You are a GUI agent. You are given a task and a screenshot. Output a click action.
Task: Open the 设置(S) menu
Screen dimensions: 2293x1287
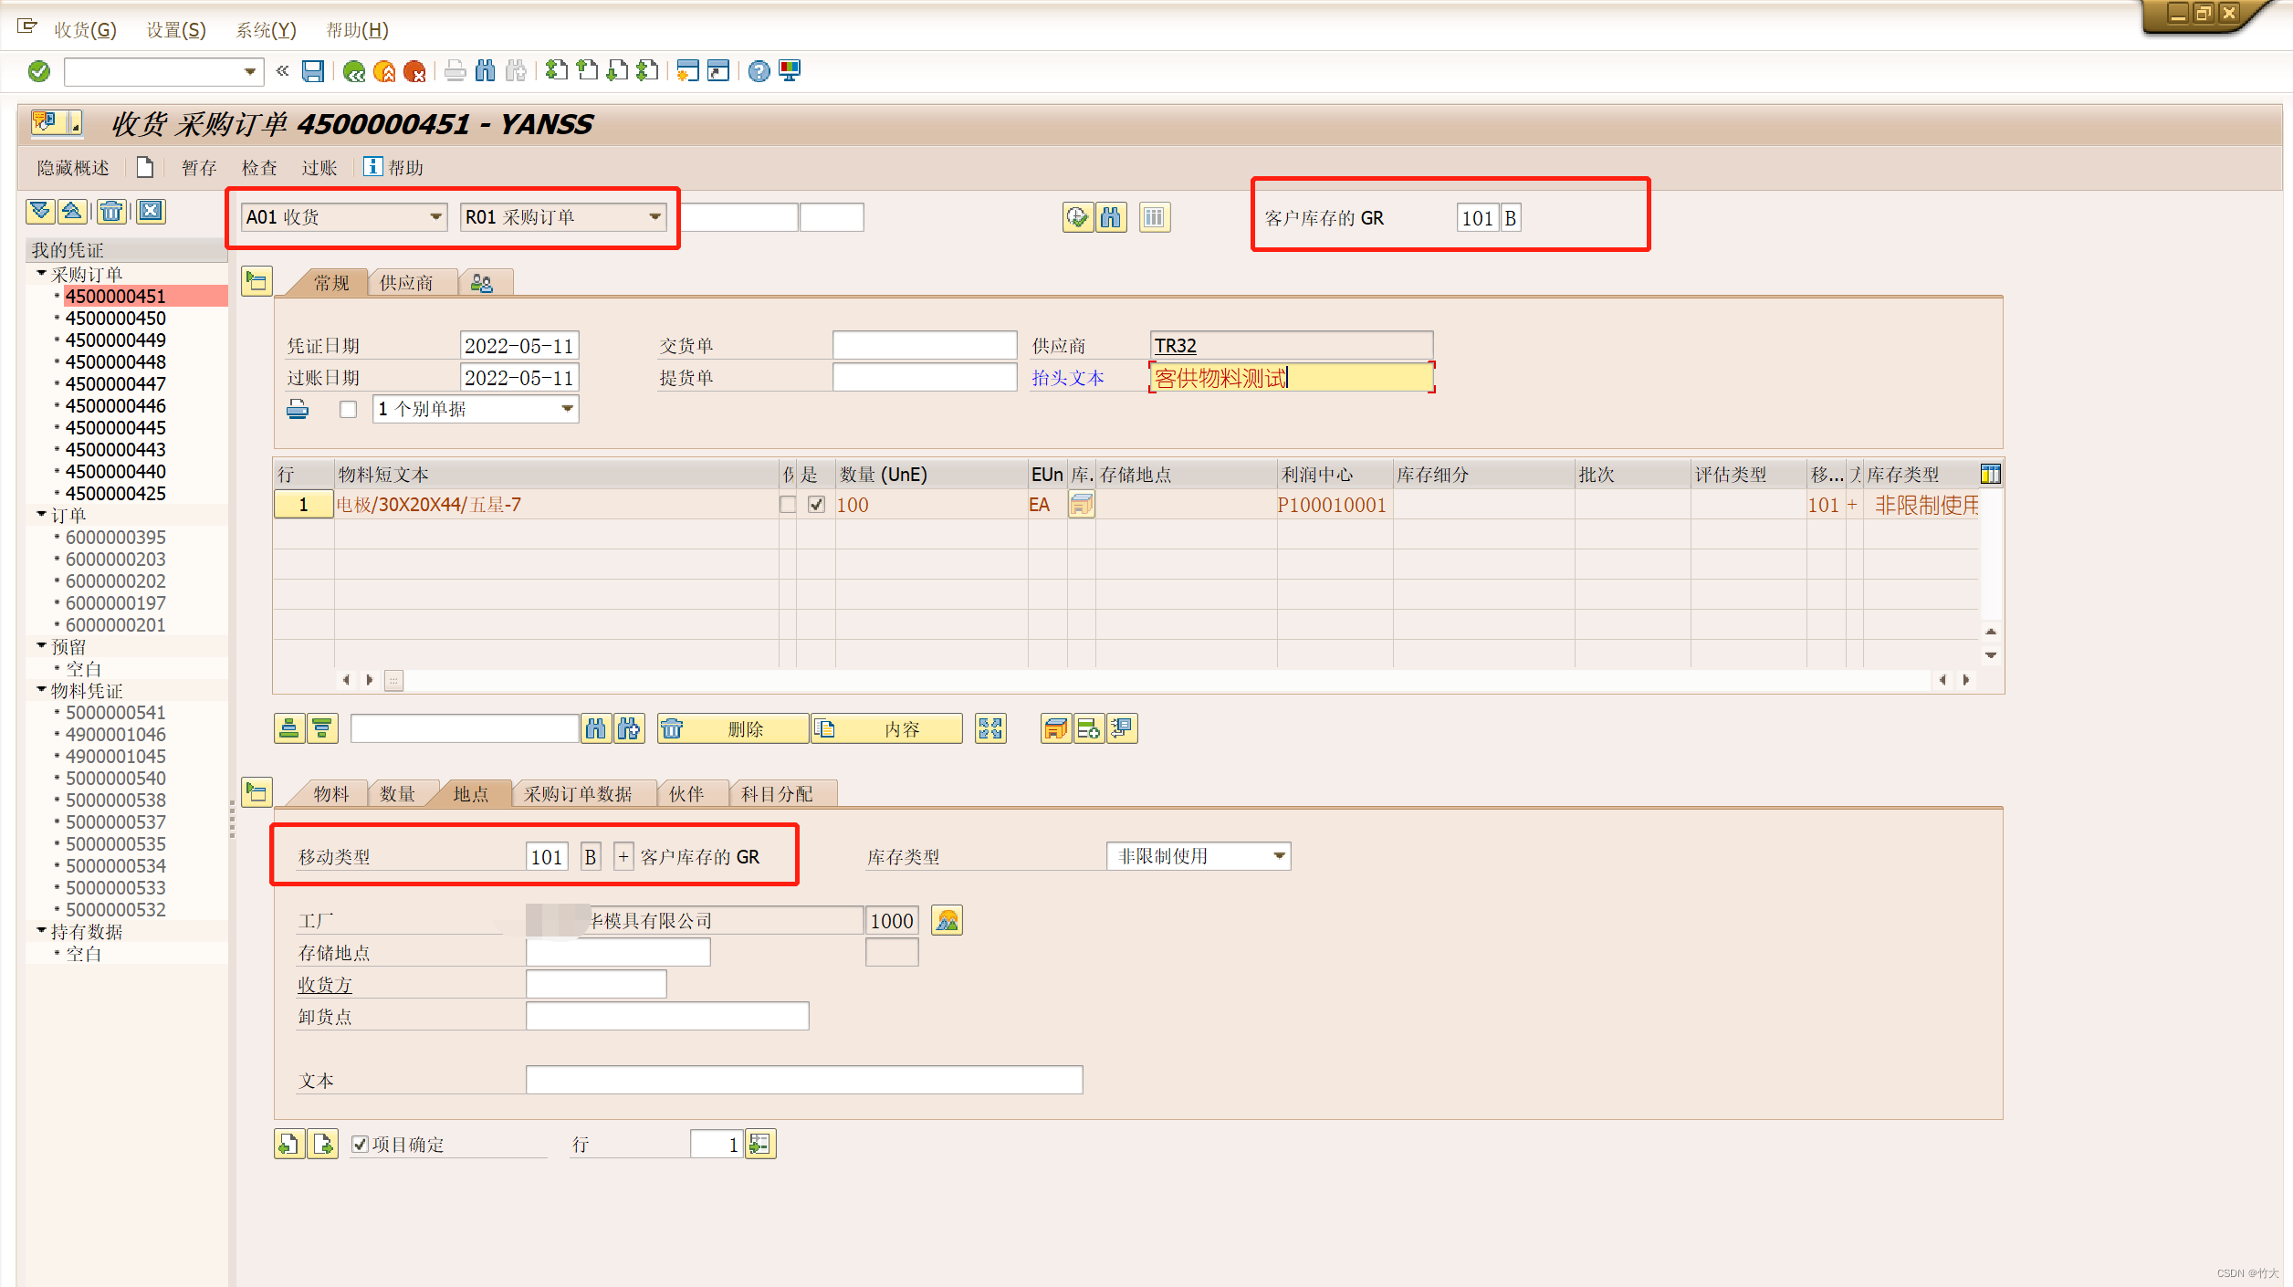pos(176,30)
